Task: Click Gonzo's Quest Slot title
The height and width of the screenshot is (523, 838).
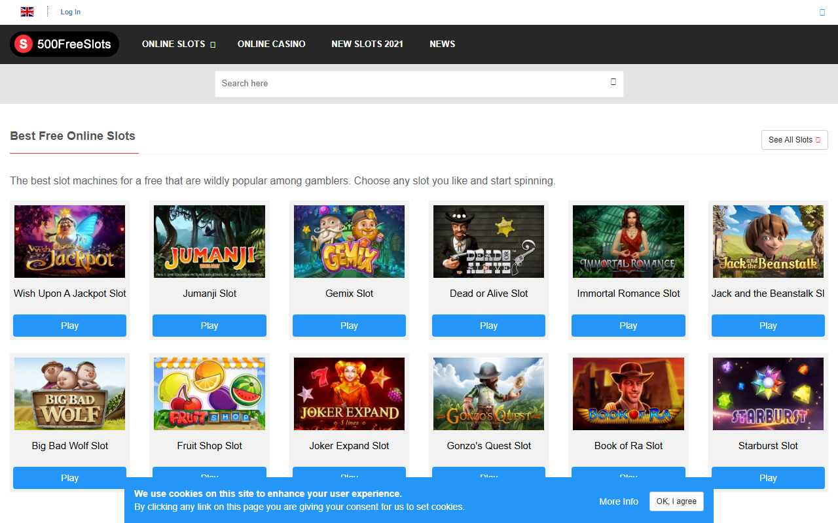Action: coord(488,446)
